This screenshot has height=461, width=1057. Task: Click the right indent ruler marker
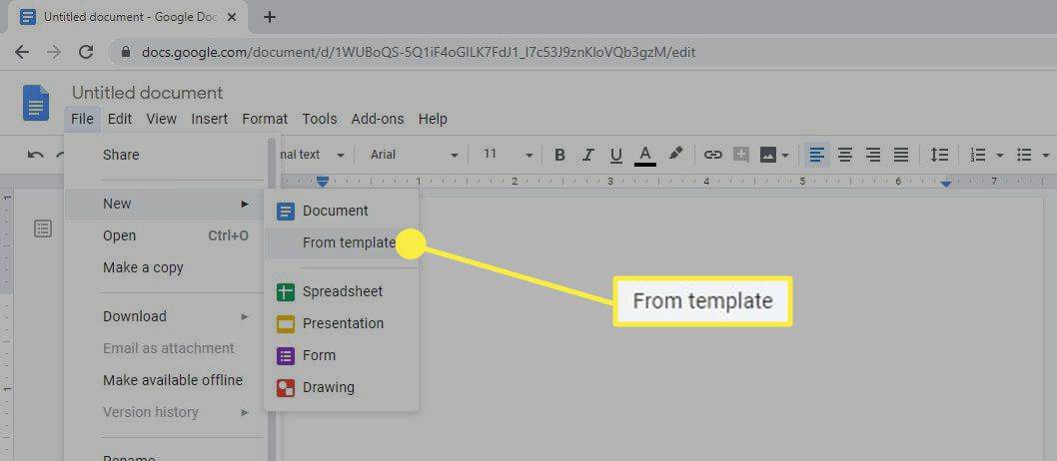tap(946, 183)
